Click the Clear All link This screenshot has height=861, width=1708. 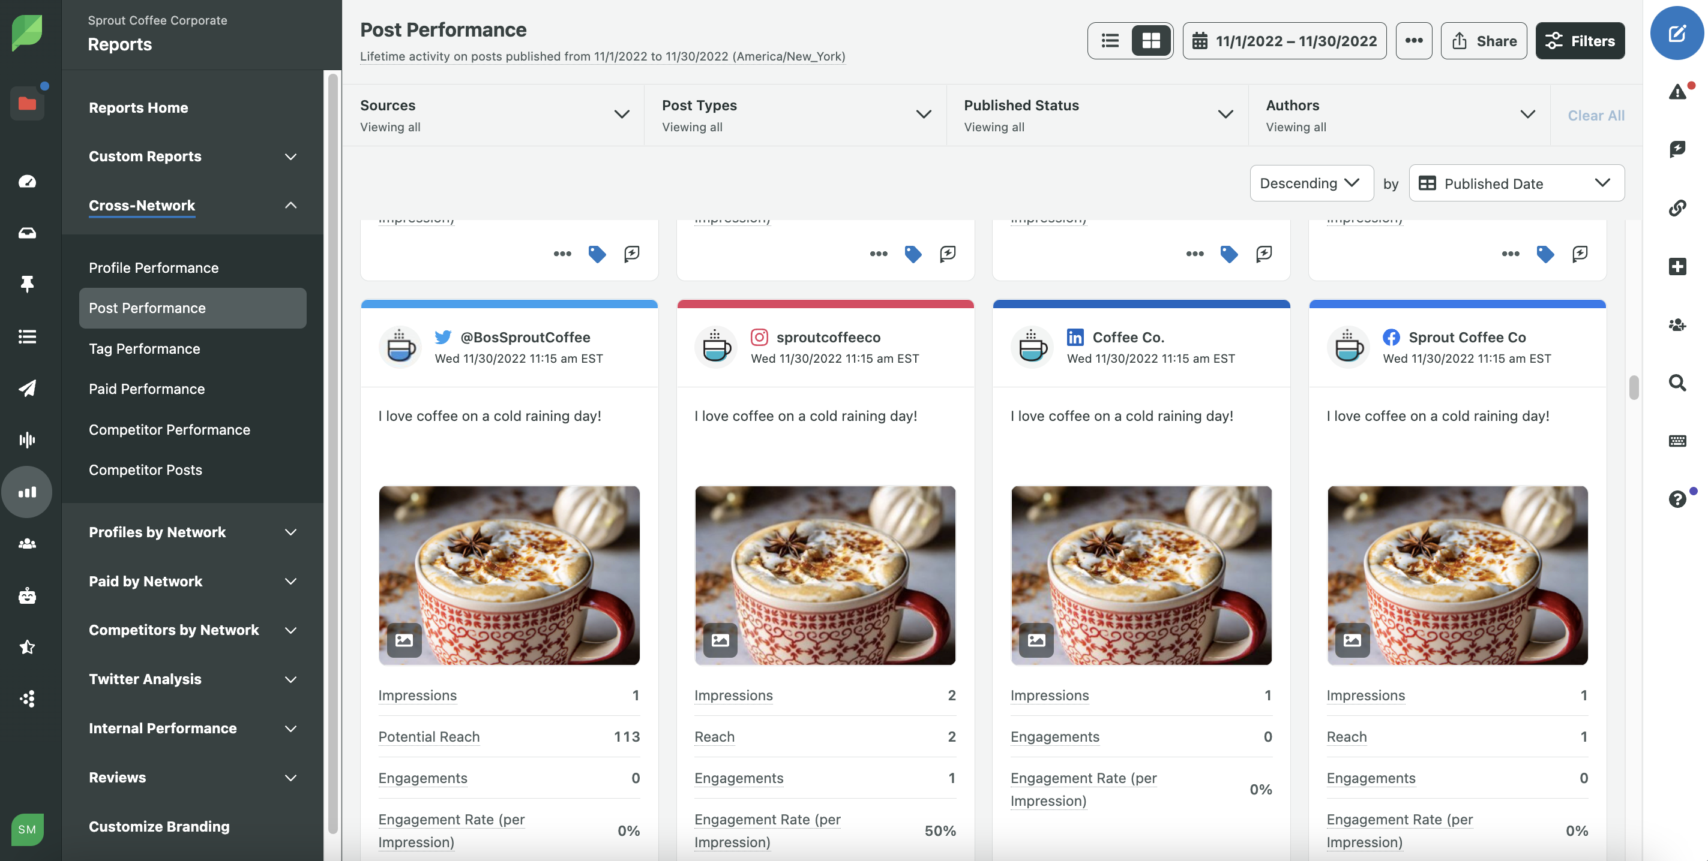point(1595,115)
